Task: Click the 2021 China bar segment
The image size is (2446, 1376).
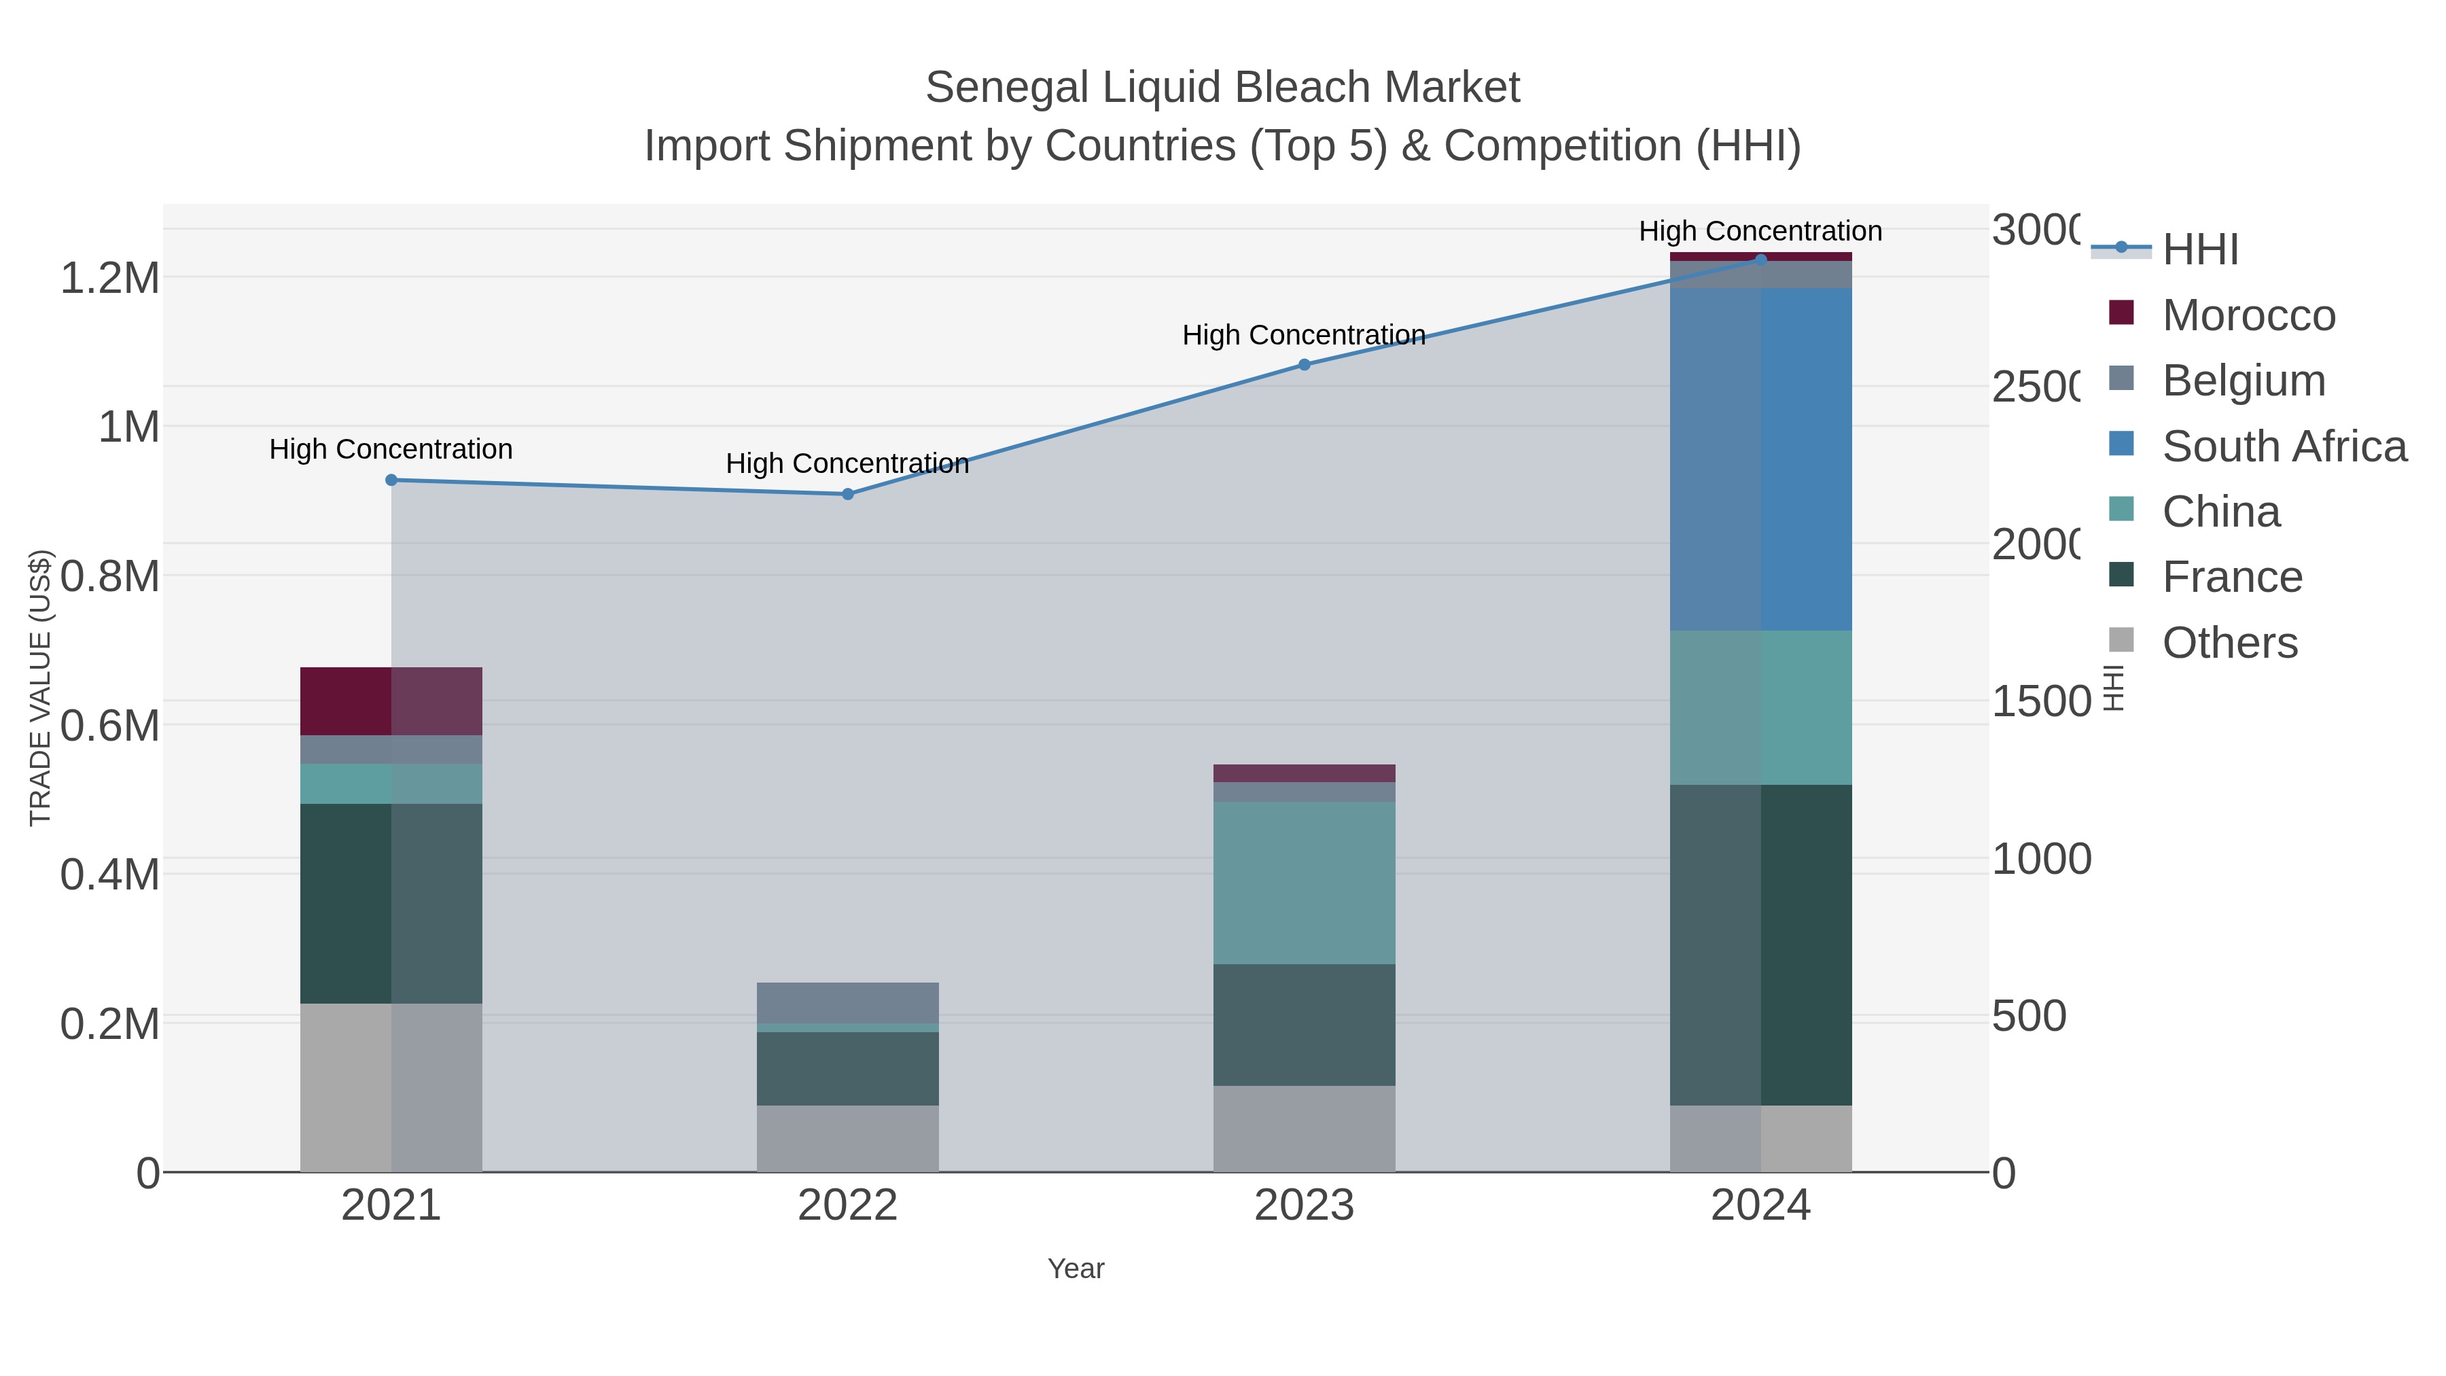Action: pyautogui.click(x=391, y=784)
